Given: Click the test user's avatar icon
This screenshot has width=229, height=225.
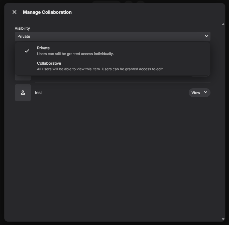Looking at the screenshot, I should coord(23,93).
